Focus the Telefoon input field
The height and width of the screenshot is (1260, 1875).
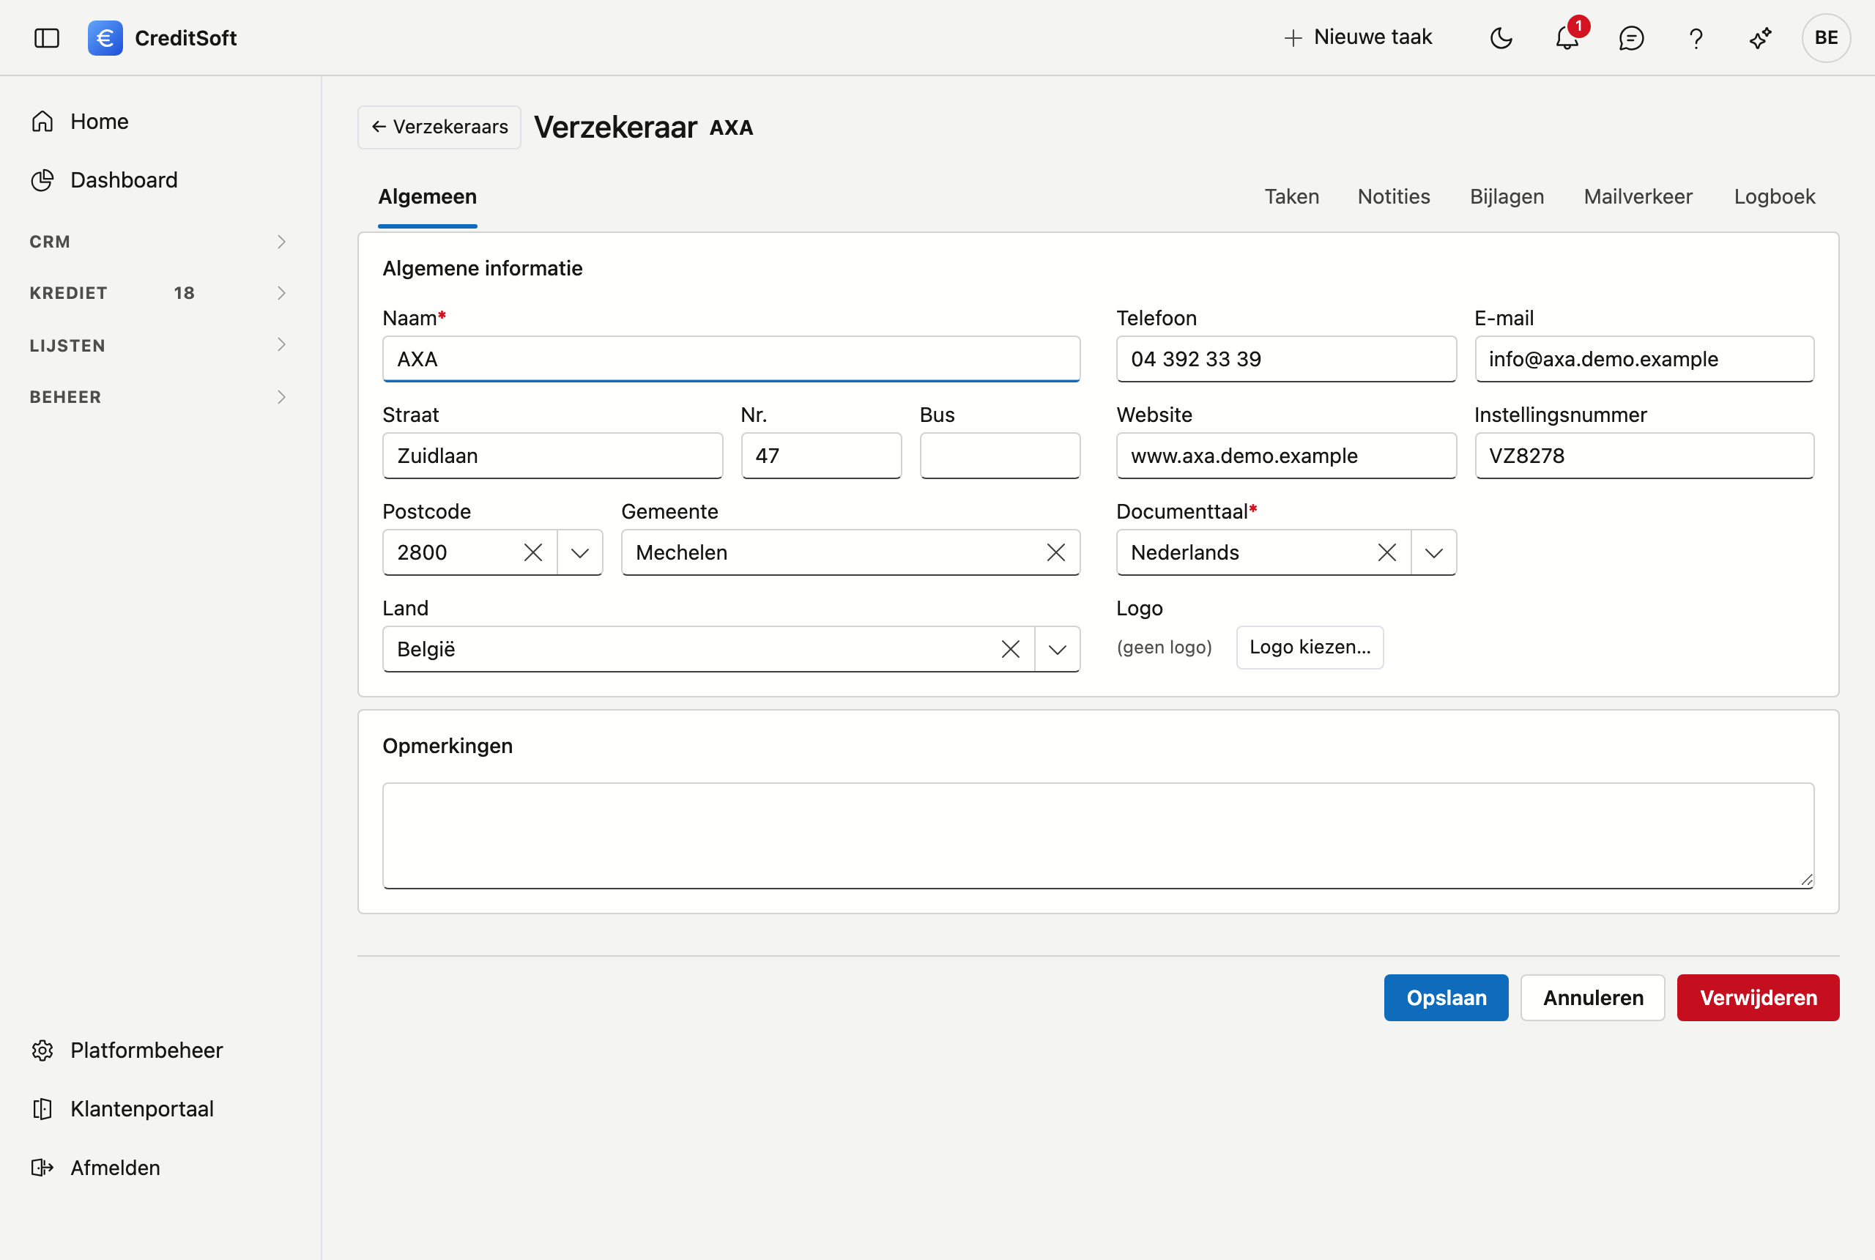click(x=1286, y=359)
